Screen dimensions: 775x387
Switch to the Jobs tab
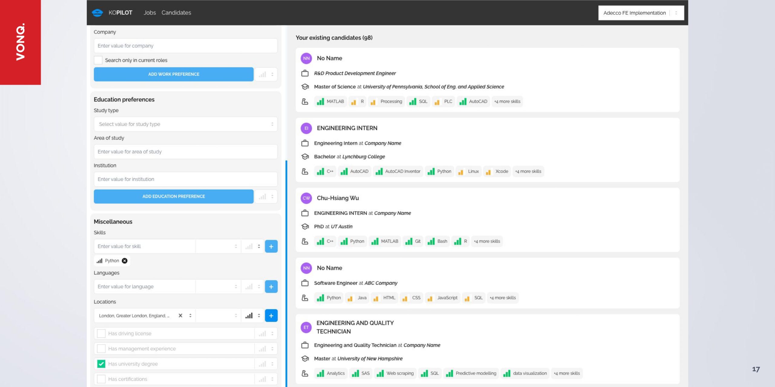pyautogui.click(x=150, y=12)
